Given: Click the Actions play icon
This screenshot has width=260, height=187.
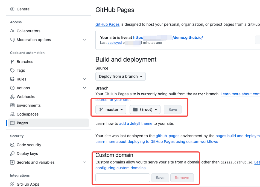Looking at the screenshot, I should [12, 88].
